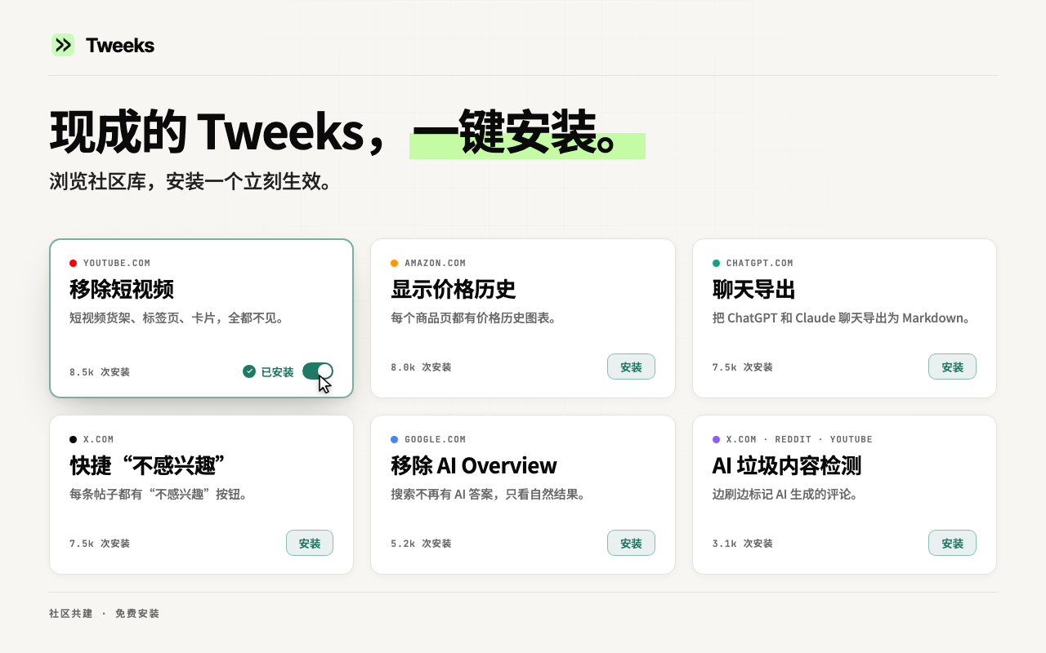Toggle off the 移除短视频 tweak switch

click(318, 371)
